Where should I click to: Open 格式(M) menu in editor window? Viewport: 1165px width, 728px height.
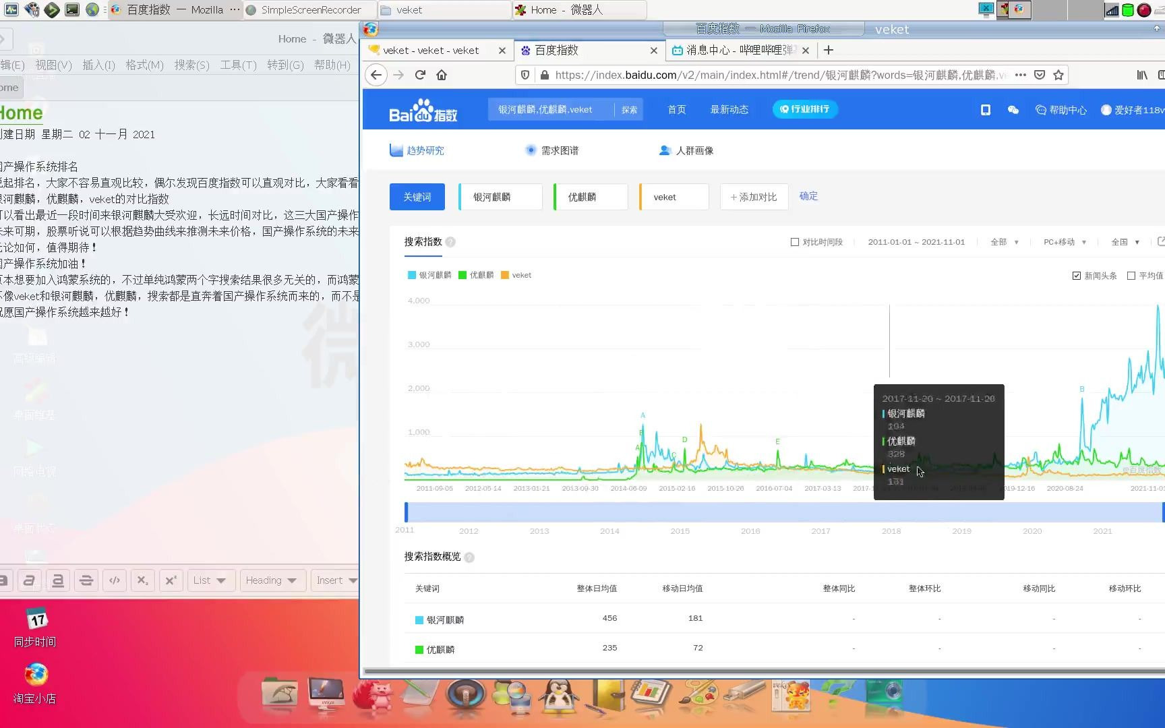(x=144, y=65)
